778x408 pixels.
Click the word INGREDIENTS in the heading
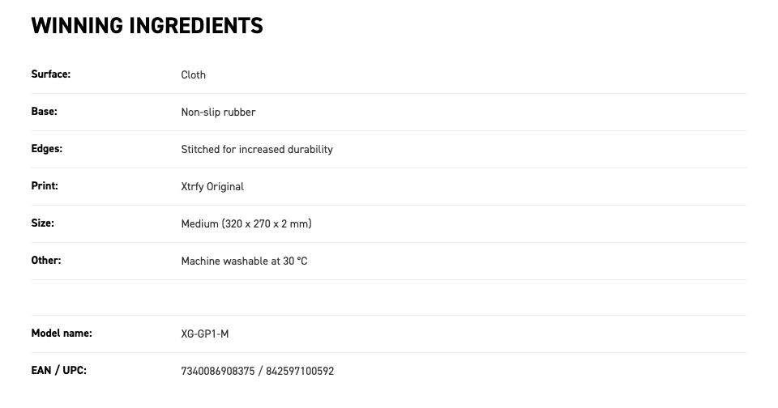196,26
